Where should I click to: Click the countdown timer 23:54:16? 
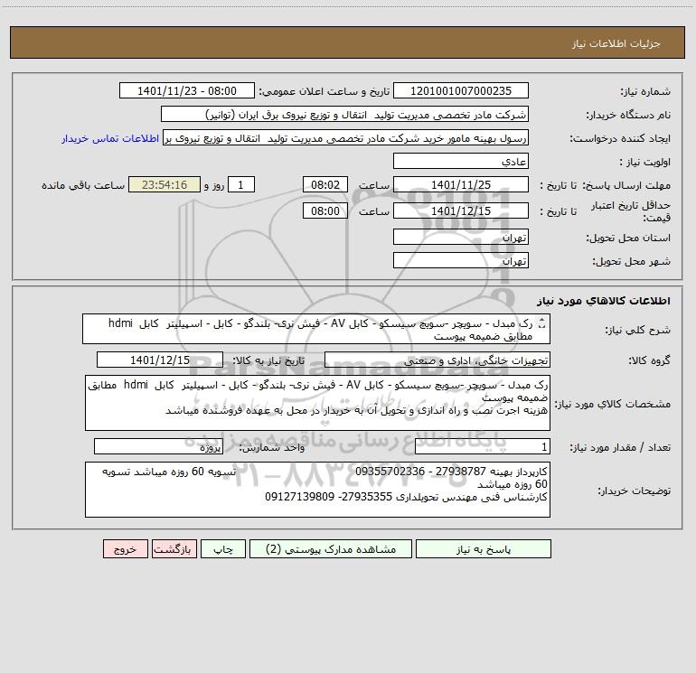(165, 185)
